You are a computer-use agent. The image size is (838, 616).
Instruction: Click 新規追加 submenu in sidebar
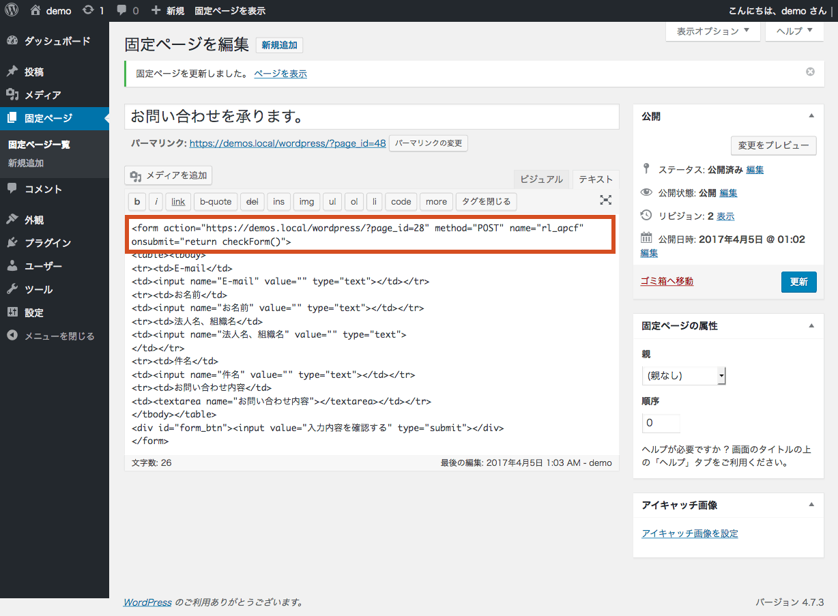[26, 163]
